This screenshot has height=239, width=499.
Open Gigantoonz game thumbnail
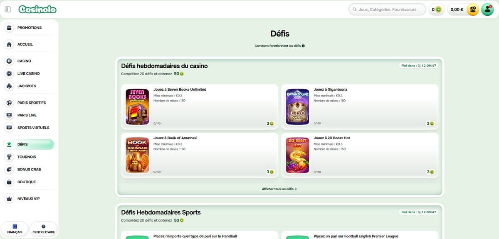coord(297,107)
